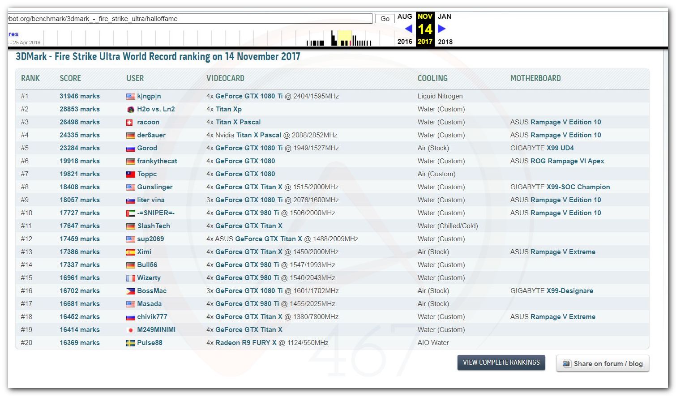The image size is (676, 396).
Task: Open user profile k|ngp|n
Action: pos(149,96)
